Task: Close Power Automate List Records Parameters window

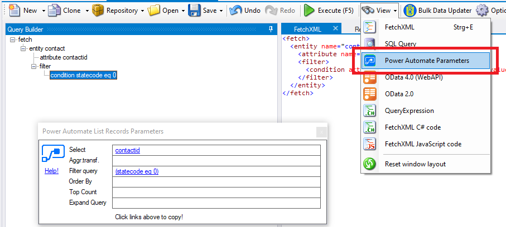Action: point(321,132)
